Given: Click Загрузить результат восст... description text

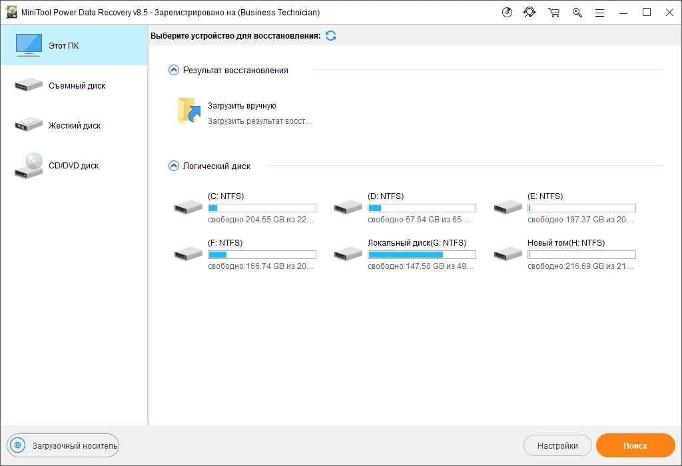Looking at the screenshot, I should (x=260, y=121).
